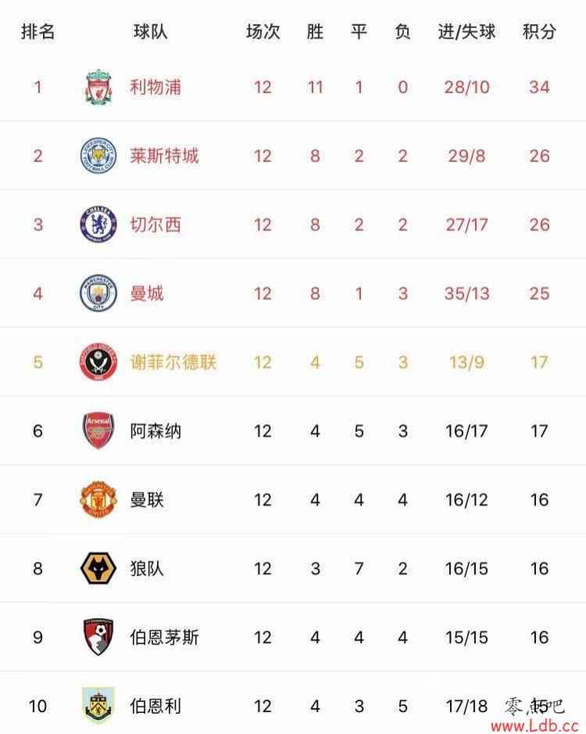Image resolution: width=586 pixels, height=734 pixels.
Task: Select the 排名 column header
Action: [38, 31]
